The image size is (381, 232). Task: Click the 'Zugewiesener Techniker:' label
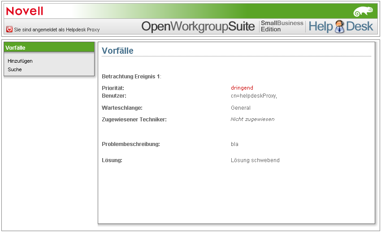(x=134, y=120)
